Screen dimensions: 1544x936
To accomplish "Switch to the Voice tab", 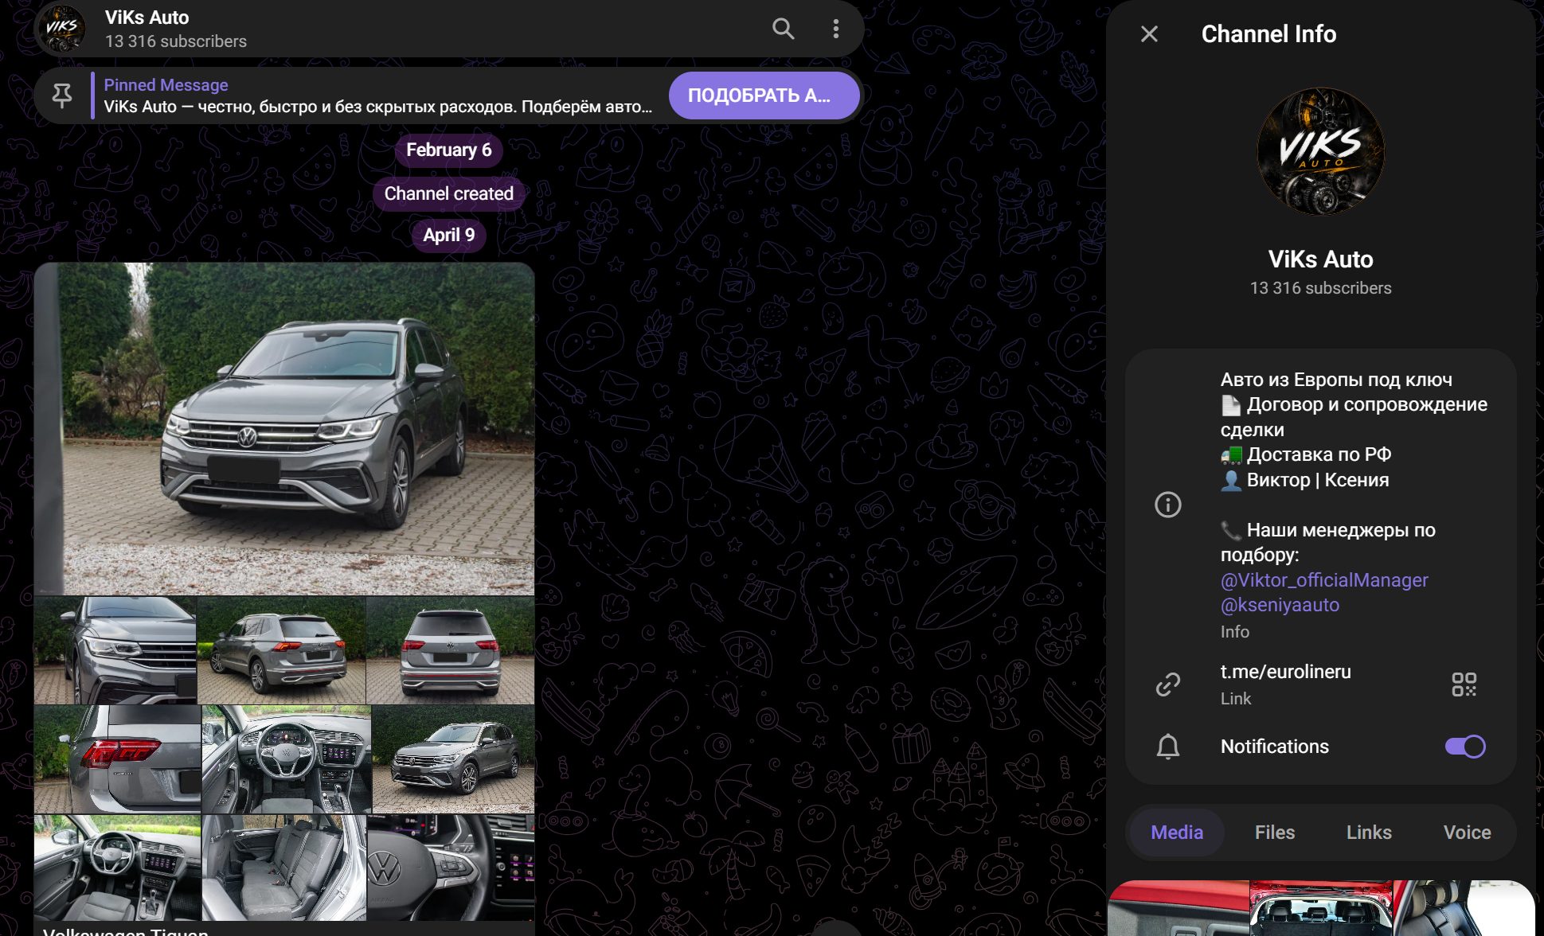I will click(x=1467, y=833).
